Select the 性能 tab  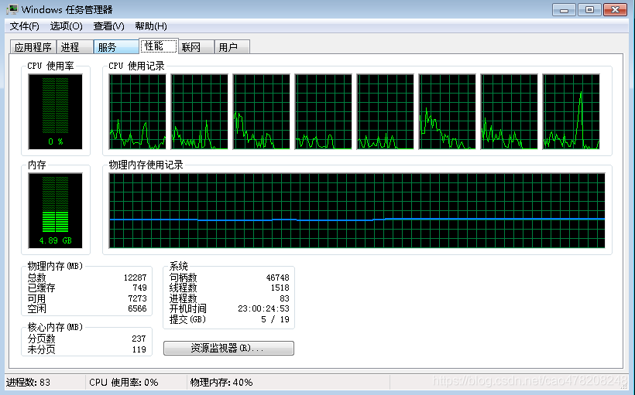pyautogui.click(x=158, y=46)
